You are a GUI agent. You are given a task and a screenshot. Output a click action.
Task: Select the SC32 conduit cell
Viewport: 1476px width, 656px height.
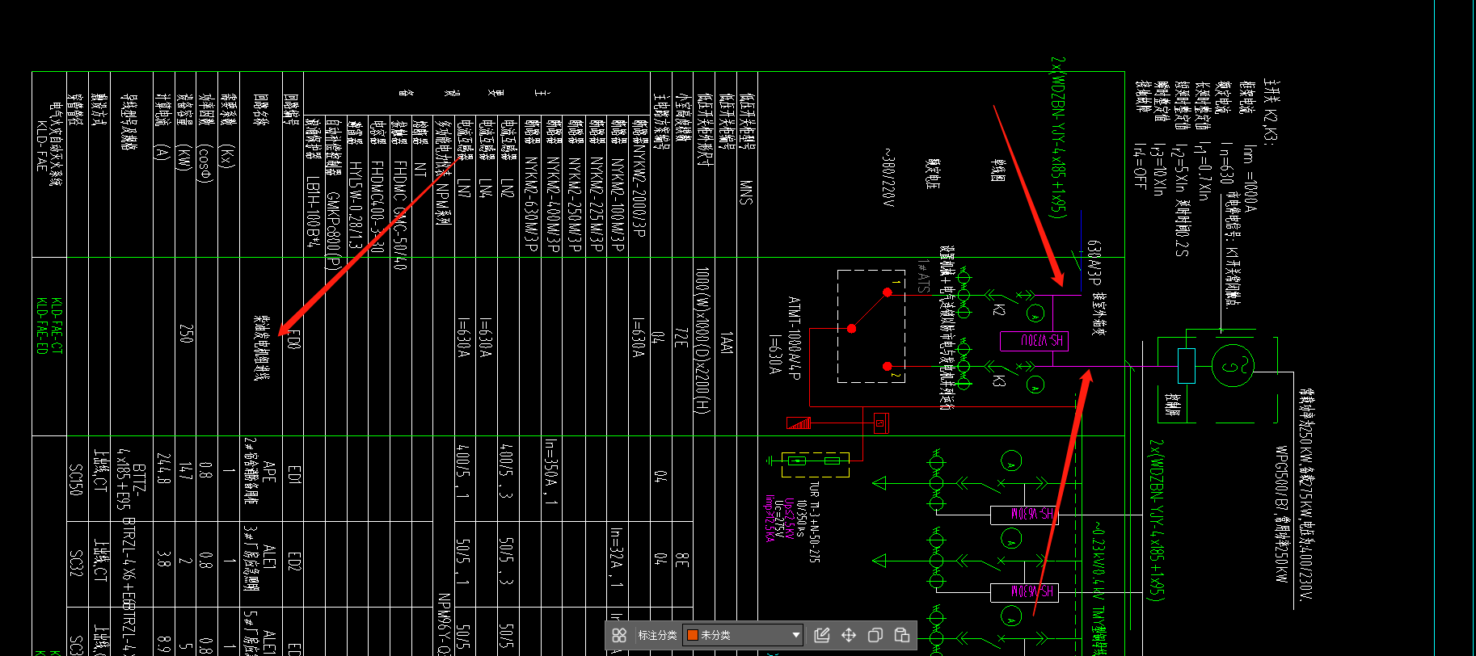click(75, 564)
